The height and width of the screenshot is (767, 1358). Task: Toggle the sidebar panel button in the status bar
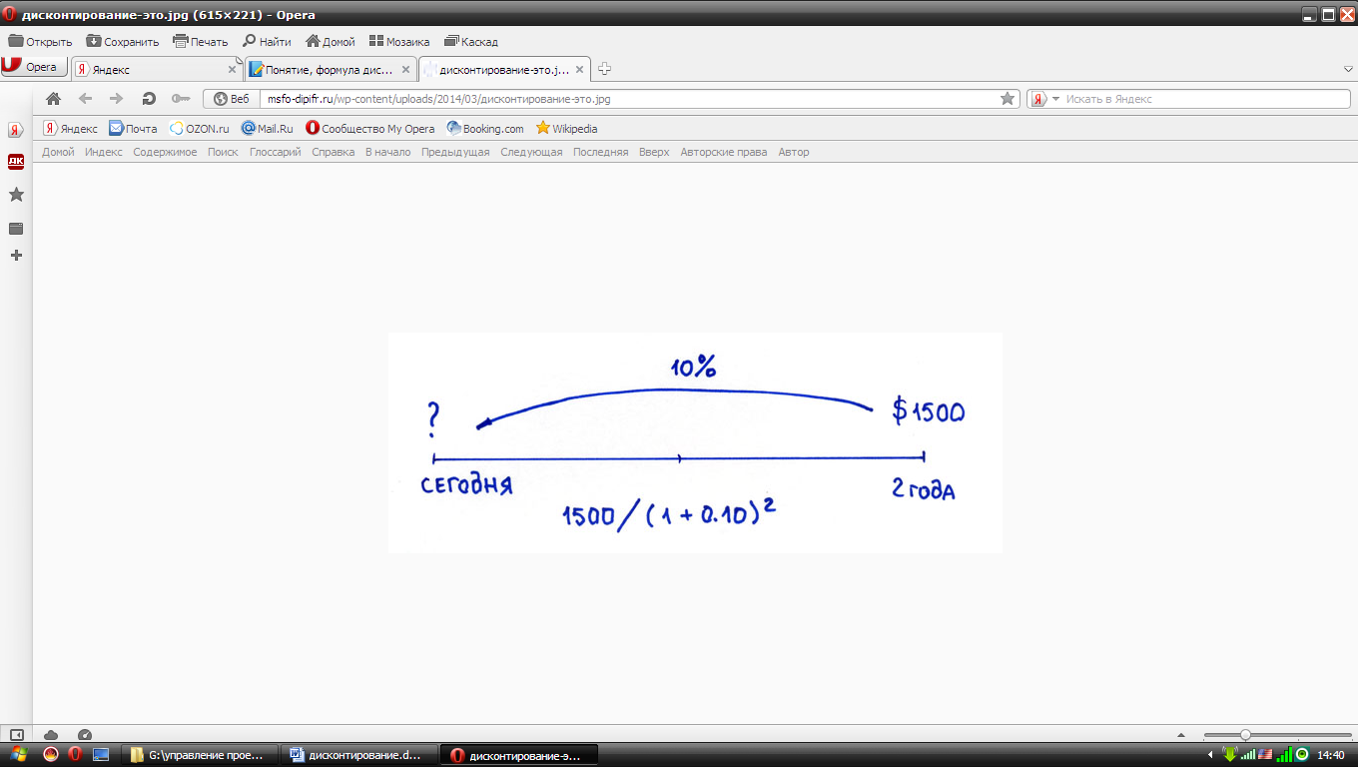[16, 734]
